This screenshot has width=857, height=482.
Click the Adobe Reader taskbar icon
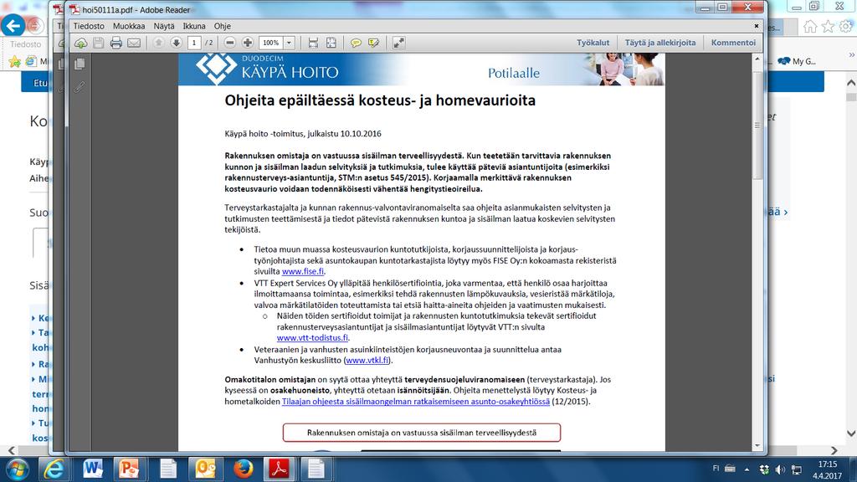[280, 469]
